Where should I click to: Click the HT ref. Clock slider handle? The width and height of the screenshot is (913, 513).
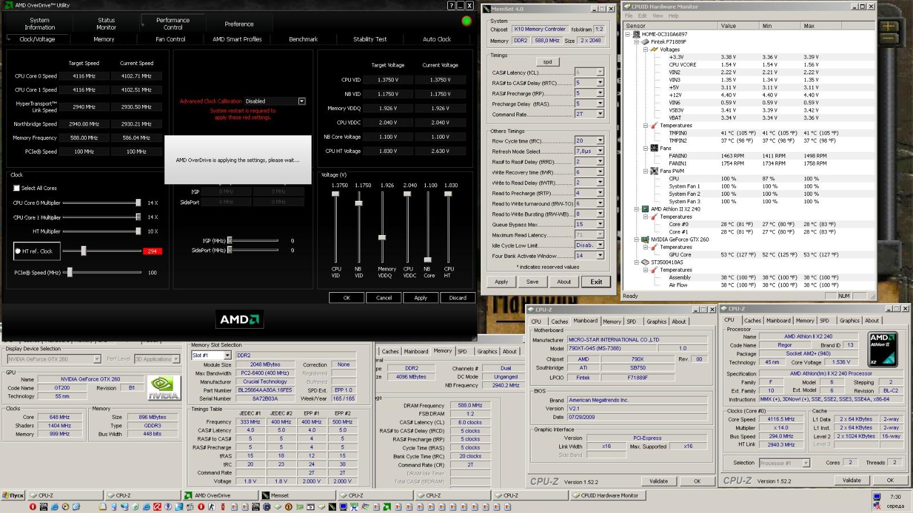pos(84,251)
